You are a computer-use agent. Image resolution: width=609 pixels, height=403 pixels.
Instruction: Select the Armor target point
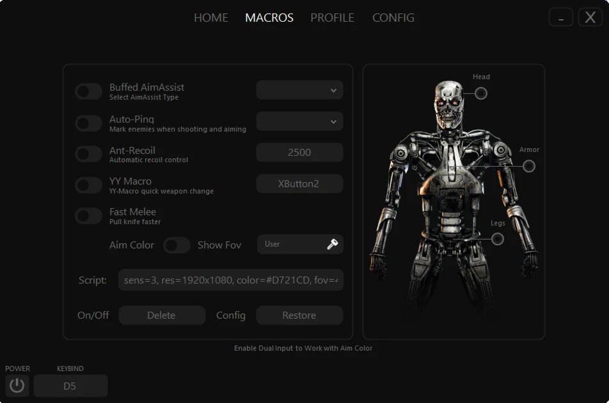pyautogui.click(x=528, y=167)
